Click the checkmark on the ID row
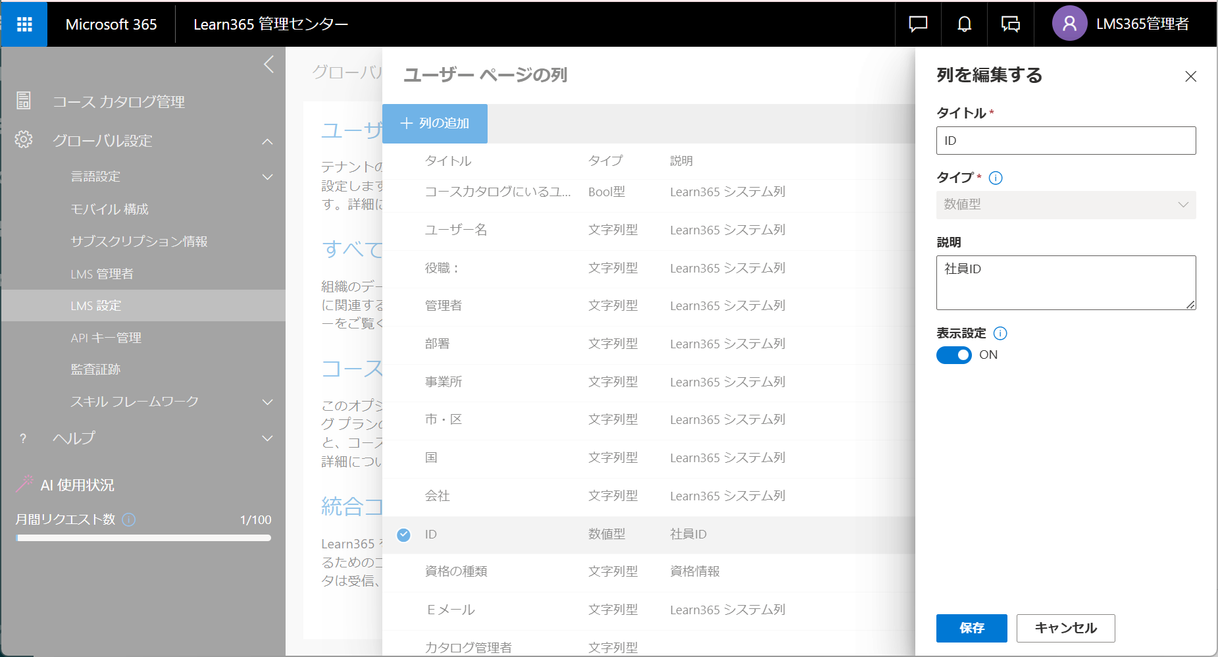The image size is (1218, 657). (403, 535)
